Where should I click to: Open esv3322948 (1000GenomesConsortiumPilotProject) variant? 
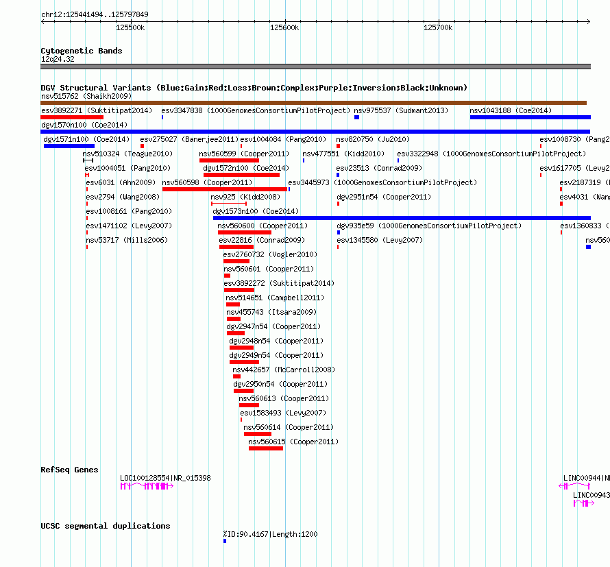(491, 154)
